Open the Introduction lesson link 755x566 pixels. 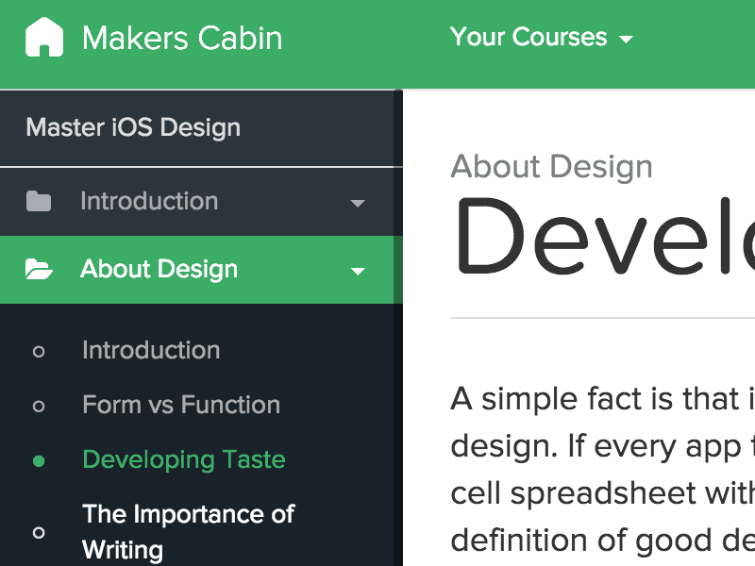150,350
